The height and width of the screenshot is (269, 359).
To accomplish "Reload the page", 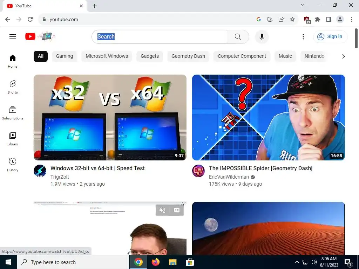I will (30, 19).
